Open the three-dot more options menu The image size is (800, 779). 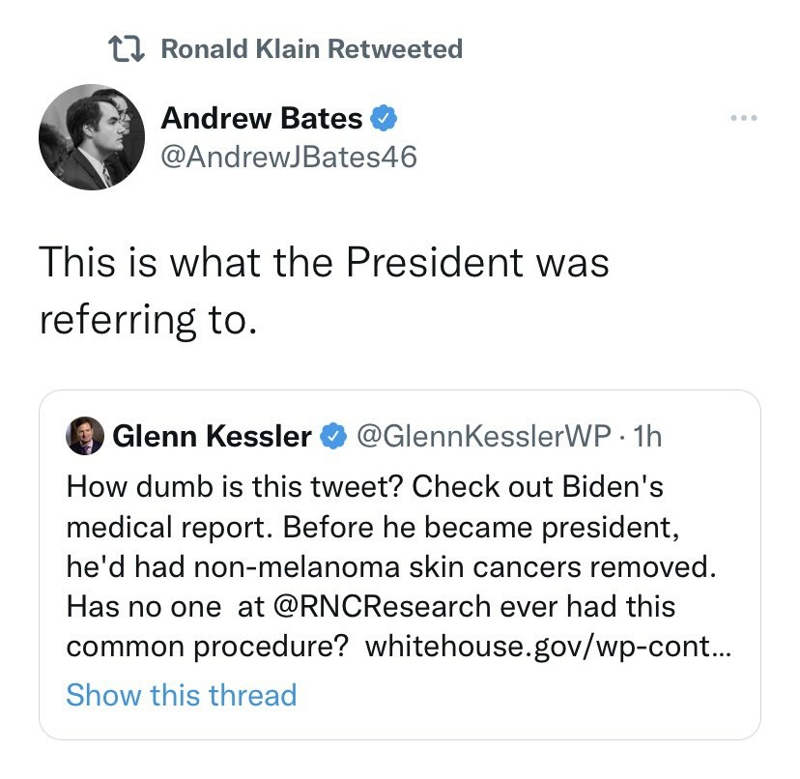click(742, 119)
